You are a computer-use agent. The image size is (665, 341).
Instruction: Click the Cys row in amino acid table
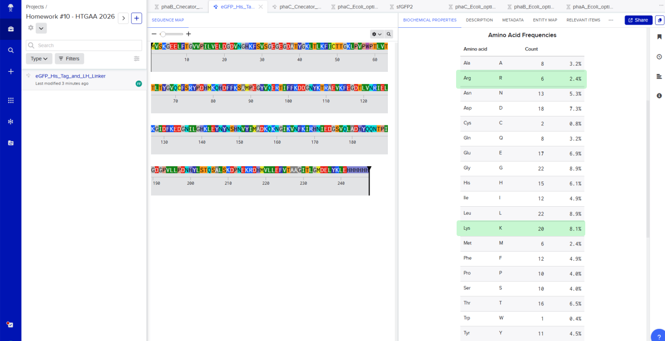(522, 124)
